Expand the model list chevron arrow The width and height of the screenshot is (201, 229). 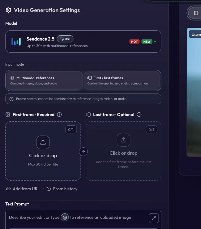(x=155, y=41)
